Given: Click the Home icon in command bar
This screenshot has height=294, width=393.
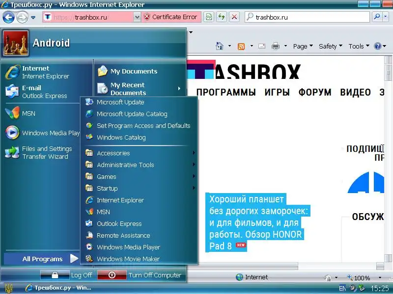Looking at the screenshot, I should tap(220, 46).
